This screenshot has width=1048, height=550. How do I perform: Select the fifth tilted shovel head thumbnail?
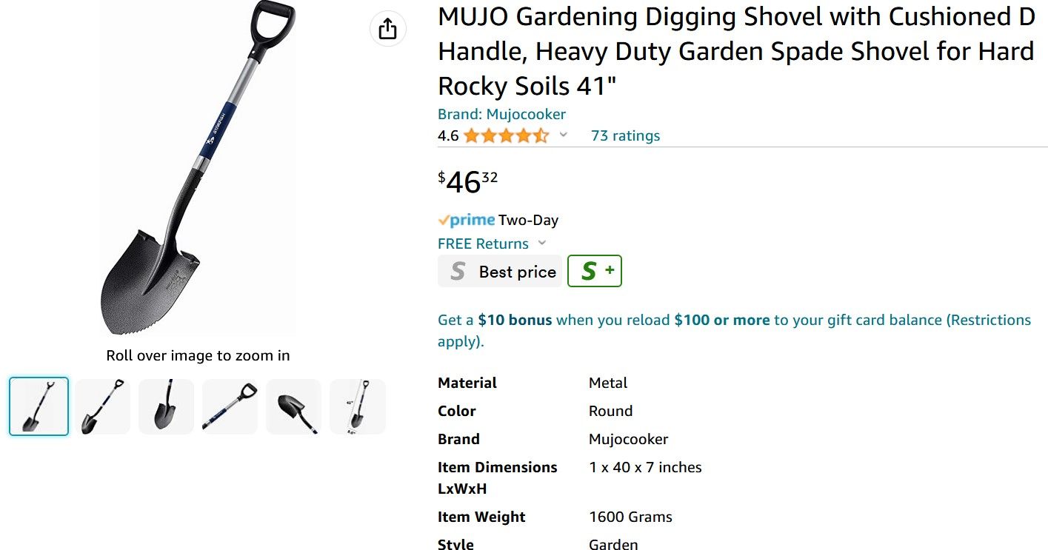(293, 406)
